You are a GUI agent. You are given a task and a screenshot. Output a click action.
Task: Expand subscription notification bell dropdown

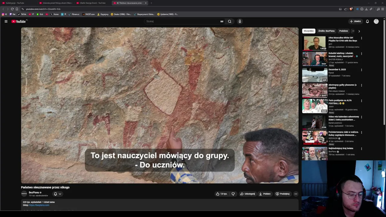pos(57,194)
